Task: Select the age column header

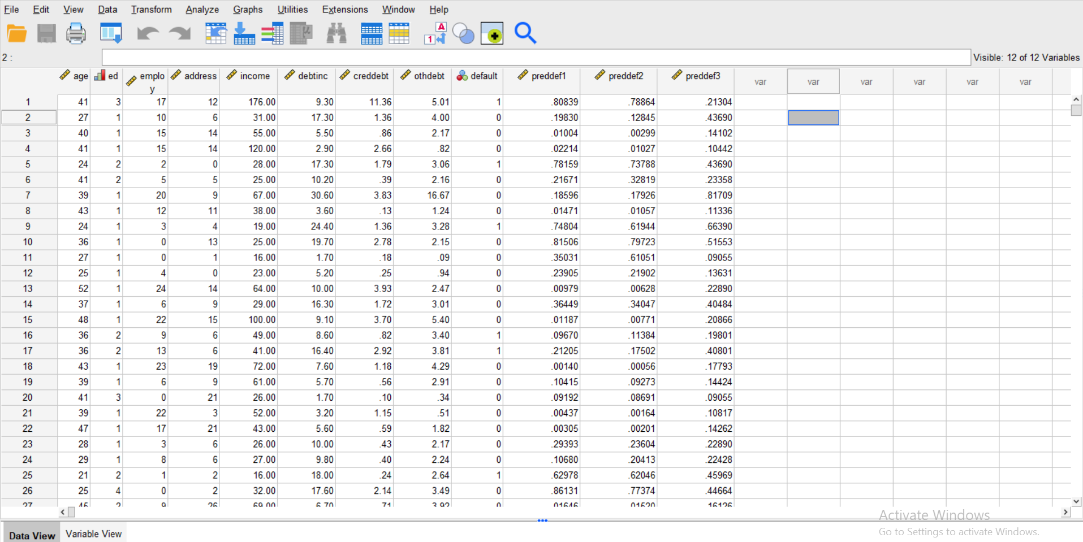Action: [74, 81]
